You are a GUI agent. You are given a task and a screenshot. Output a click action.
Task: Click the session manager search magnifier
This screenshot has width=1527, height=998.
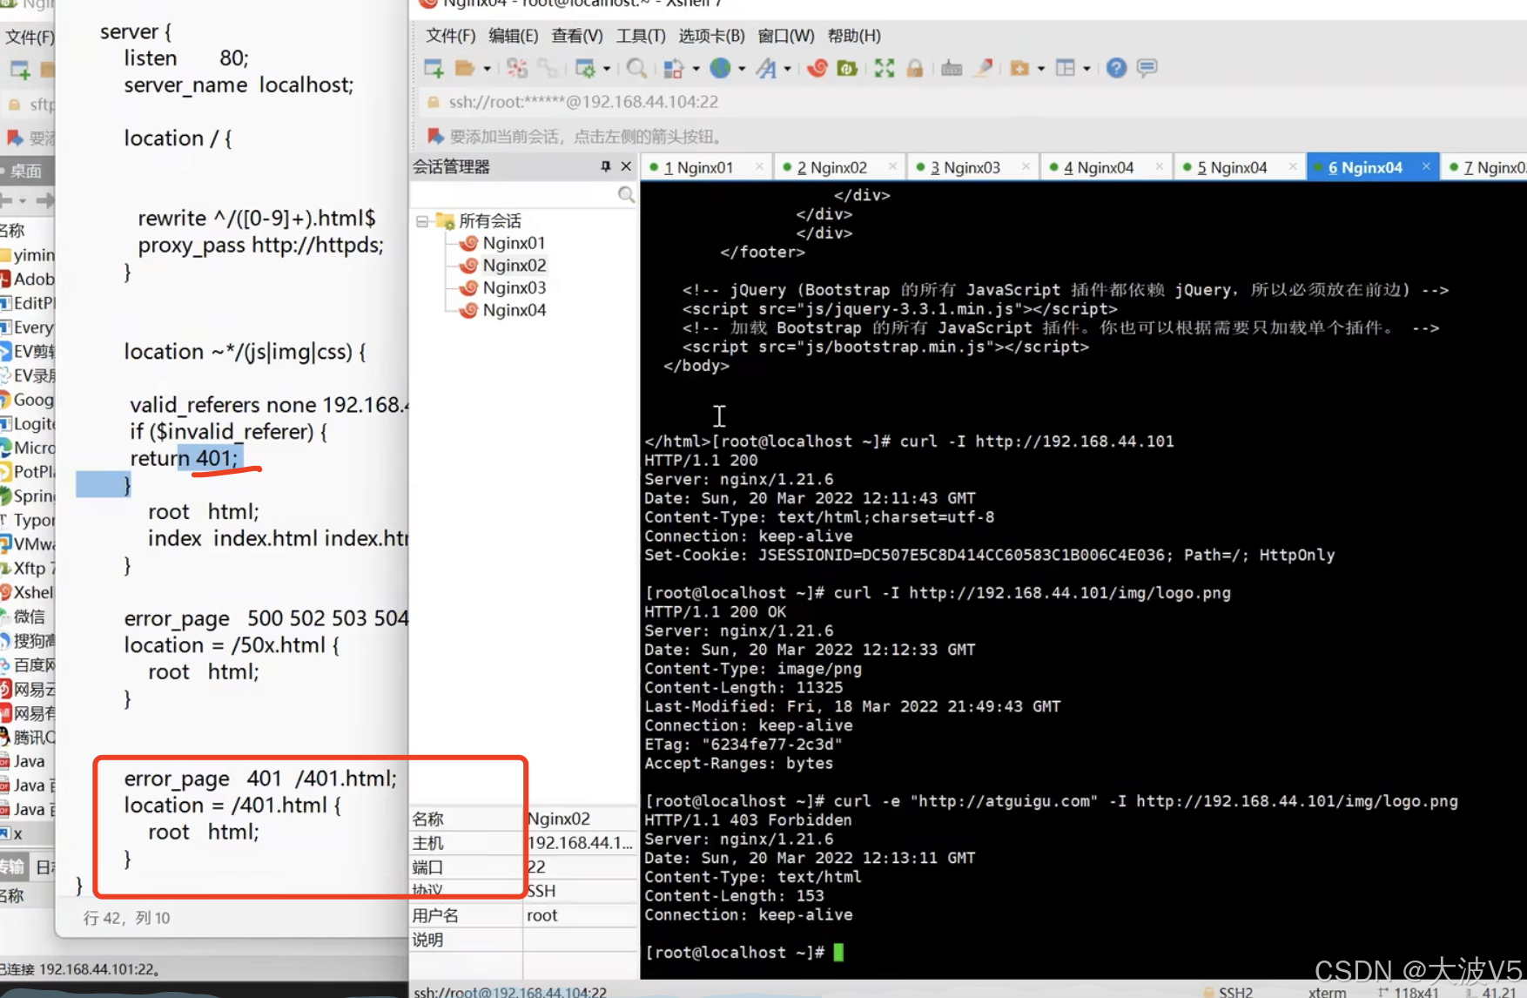(x=626, y=194)
